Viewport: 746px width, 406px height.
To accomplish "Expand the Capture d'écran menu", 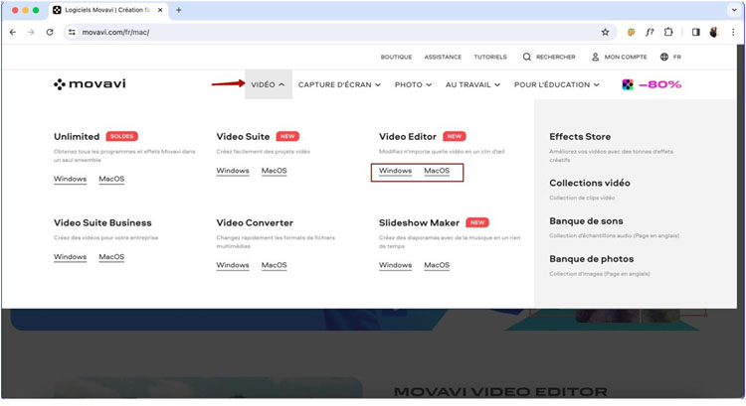I will point(340,84).
